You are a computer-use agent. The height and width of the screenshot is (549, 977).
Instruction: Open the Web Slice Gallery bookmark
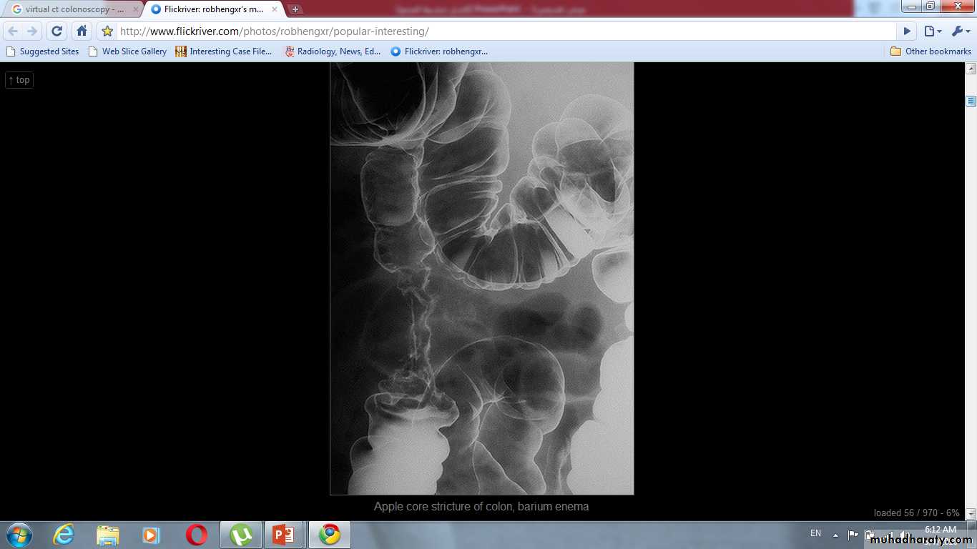coord(127,51)
